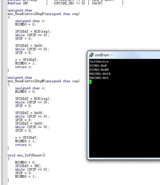Click the InitDevice line in terminal
Image resolution: width=160 pixels, height=185 pixels.
tap(99, 61)
